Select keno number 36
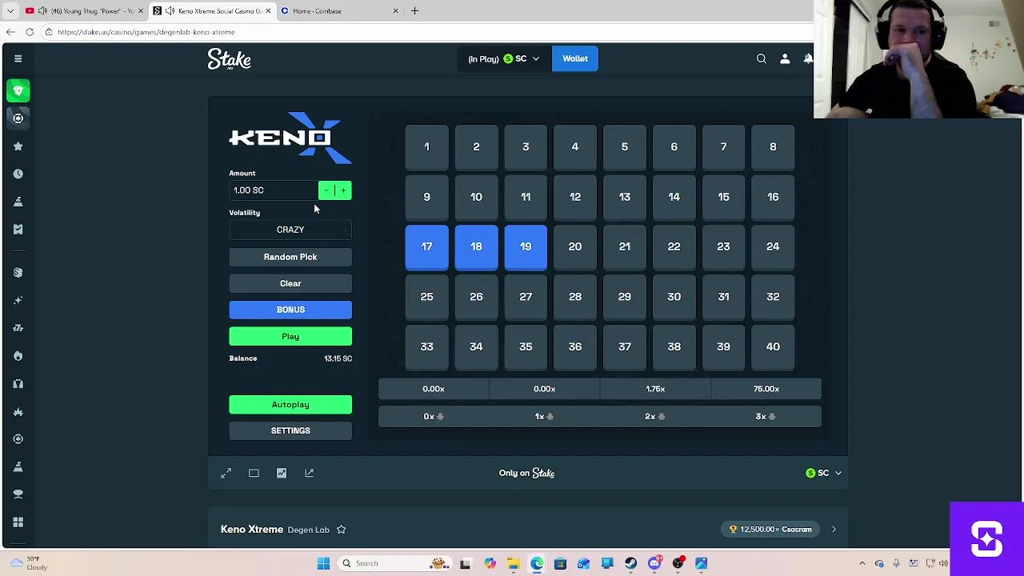The image size is (1024, 576). coord(575,346)
